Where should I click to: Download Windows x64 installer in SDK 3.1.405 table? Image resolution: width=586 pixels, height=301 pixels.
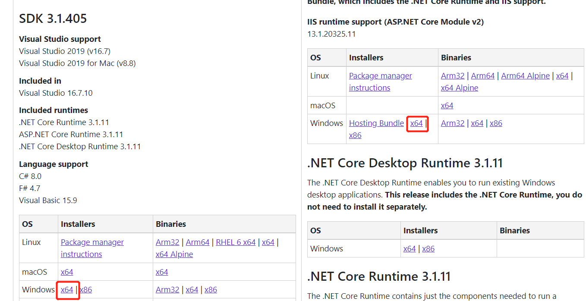(67, 289)
